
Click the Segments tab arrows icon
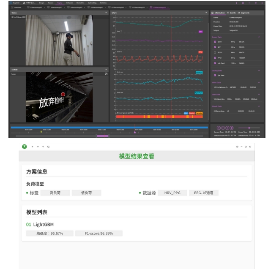(239, 13)
